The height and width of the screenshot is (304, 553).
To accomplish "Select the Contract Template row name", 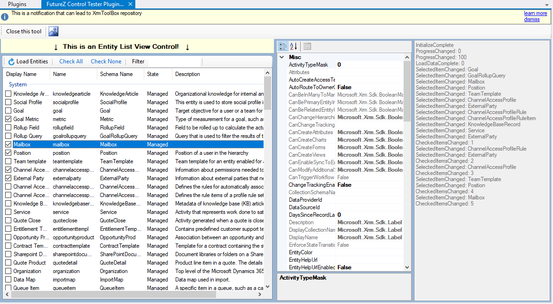I will (31, 246).
